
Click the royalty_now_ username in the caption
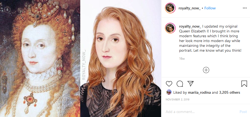coord(190,26)
